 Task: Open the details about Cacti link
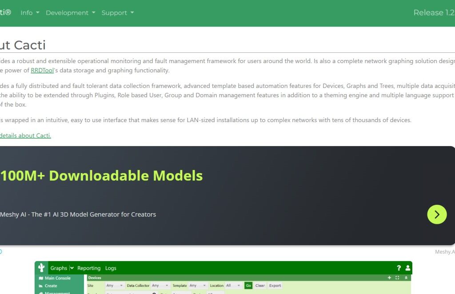pos(25,135)
